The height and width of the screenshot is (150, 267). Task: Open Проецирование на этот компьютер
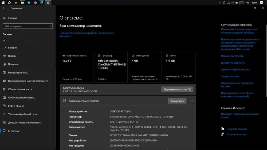click(x=28, y=81)
